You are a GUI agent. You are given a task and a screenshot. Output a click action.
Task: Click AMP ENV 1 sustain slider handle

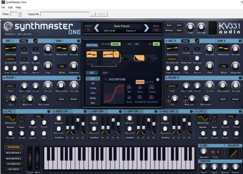(113, 120)
